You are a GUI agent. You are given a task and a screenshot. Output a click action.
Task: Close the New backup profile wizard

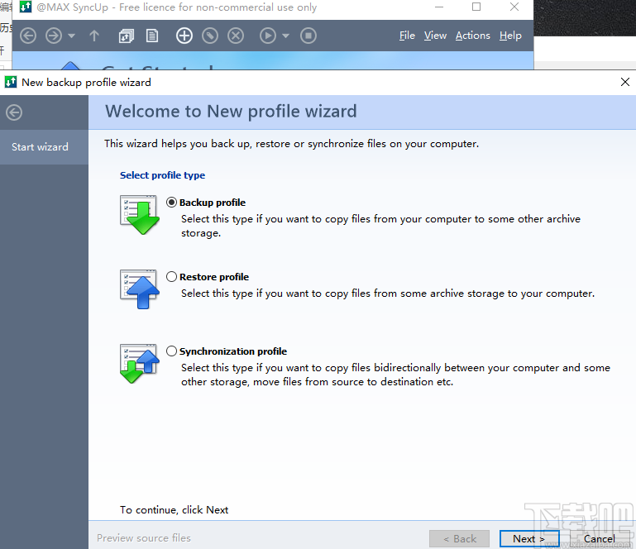[x=625, y=83]
